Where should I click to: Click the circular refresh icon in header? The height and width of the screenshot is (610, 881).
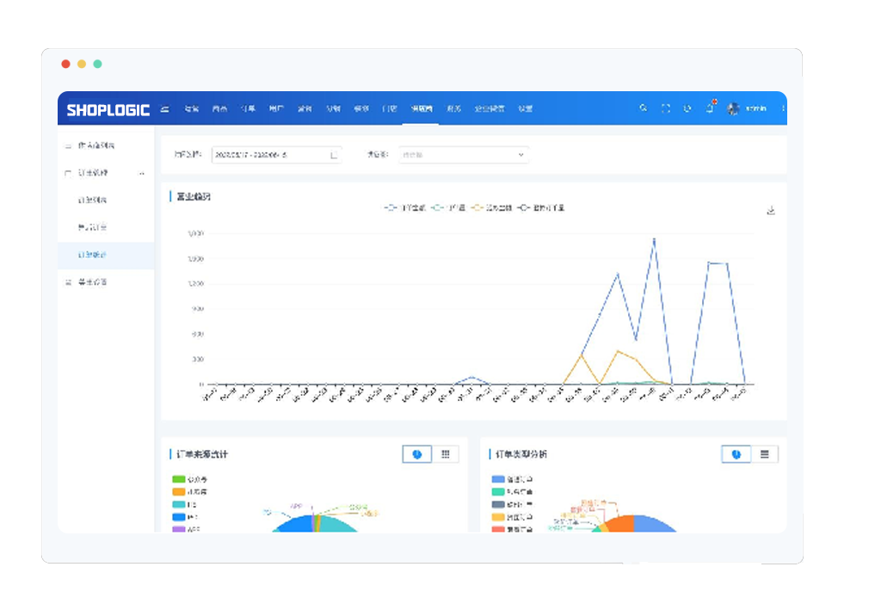(687, 108)
